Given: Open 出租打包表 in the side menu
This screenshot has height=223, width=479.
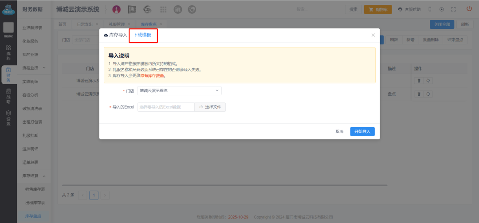Looking at the screenshot, I should pyautogui.click(x=32, y=122).
